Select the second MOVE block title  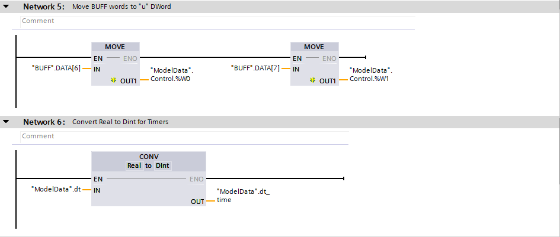[314, 47]
